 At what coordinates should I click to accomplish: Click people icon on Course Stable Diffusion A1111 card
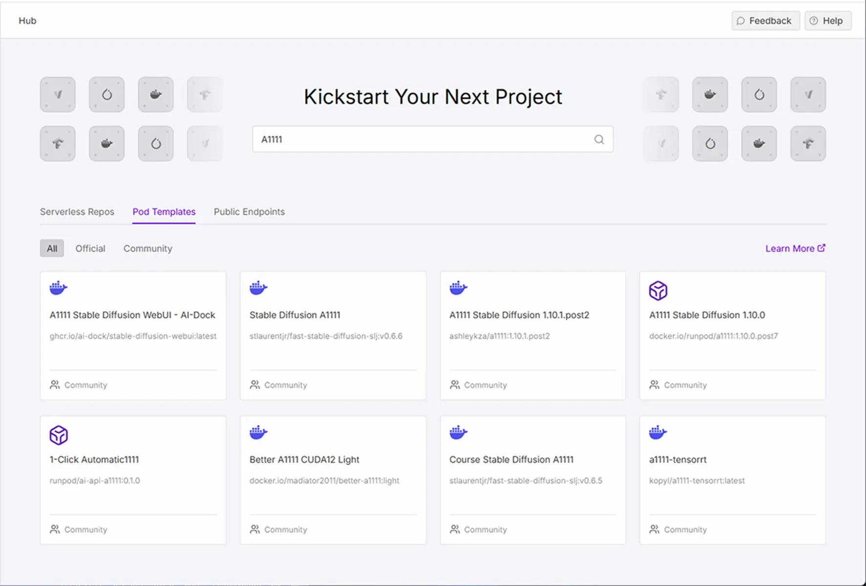pos(455,529)
